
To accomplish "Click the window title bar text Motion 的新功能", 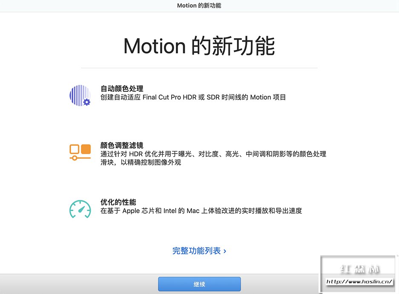I will (x=199, y=6).
